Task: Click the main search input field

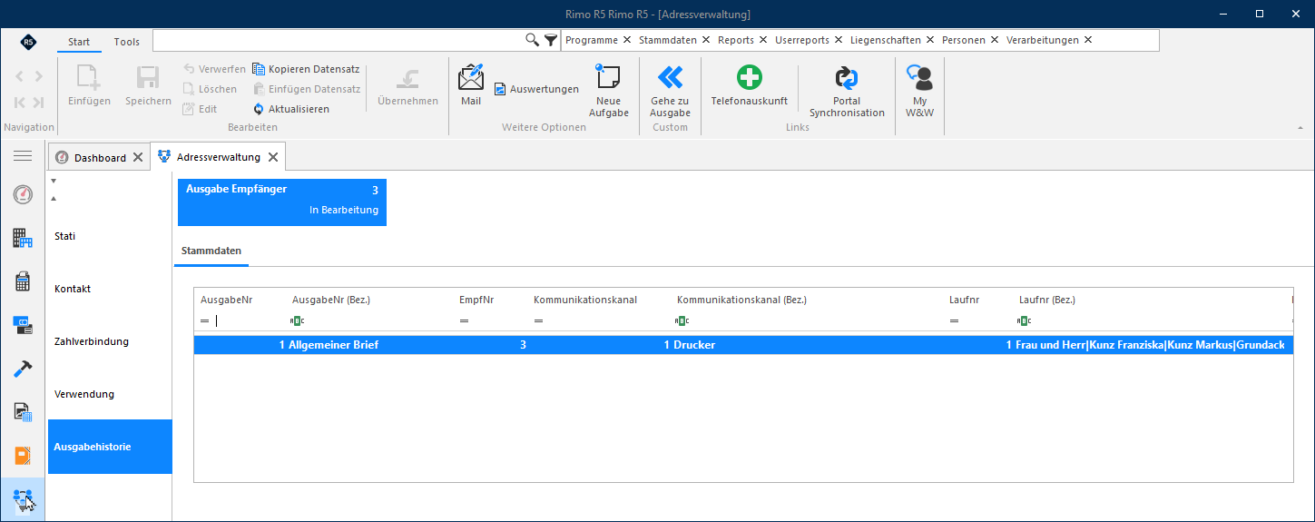Action: click(339, 40)
